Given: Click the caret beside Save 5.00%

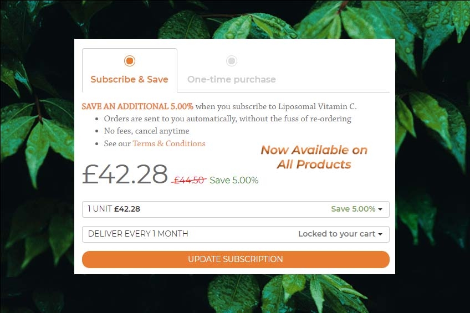Looking at the screenshot, I should point(380,209).
